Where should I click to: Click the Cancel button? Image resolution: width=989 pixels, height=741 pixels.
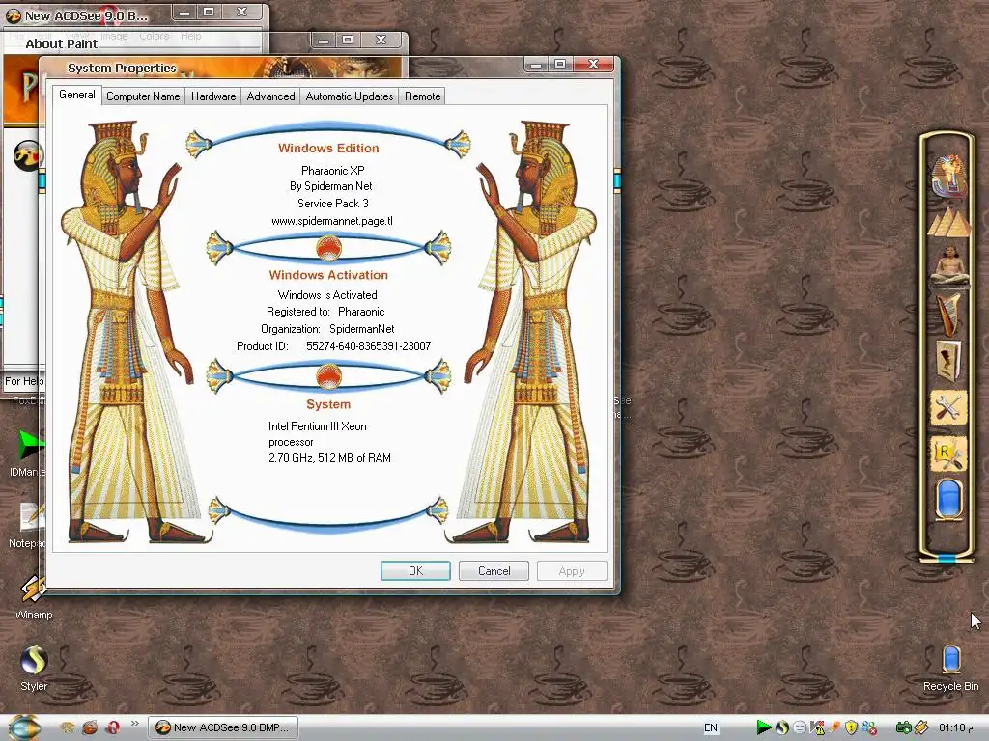[x=494, y=571]
